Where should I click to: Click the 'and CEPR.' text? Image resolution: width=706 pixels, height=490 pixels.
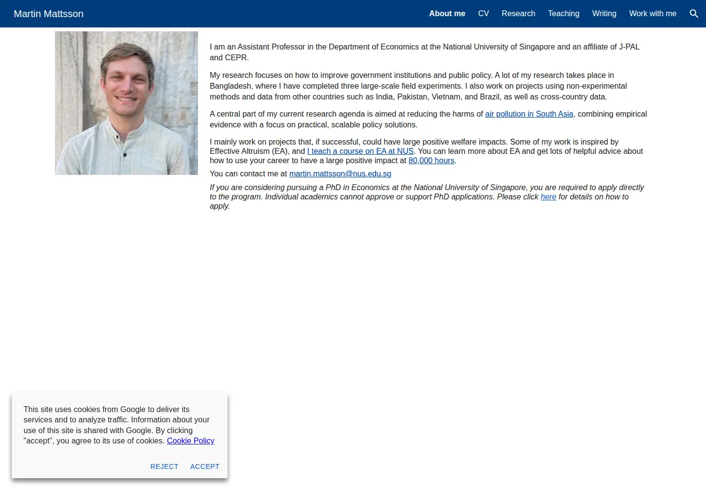229,58
